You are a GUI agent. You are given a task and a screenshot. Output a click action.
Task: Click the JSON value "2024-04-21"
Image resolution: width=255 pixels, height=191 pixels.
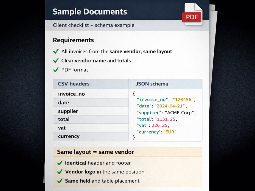click(x=170, y=106)
